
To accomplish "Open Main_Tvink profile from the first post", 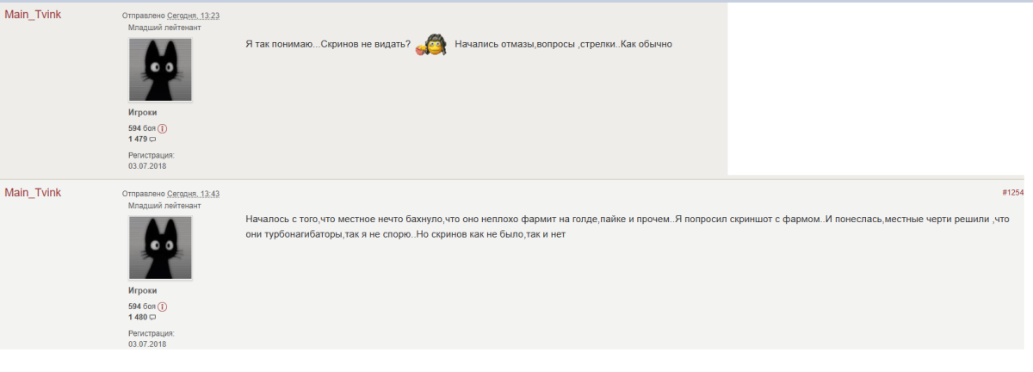I will (x=33, y=15).
